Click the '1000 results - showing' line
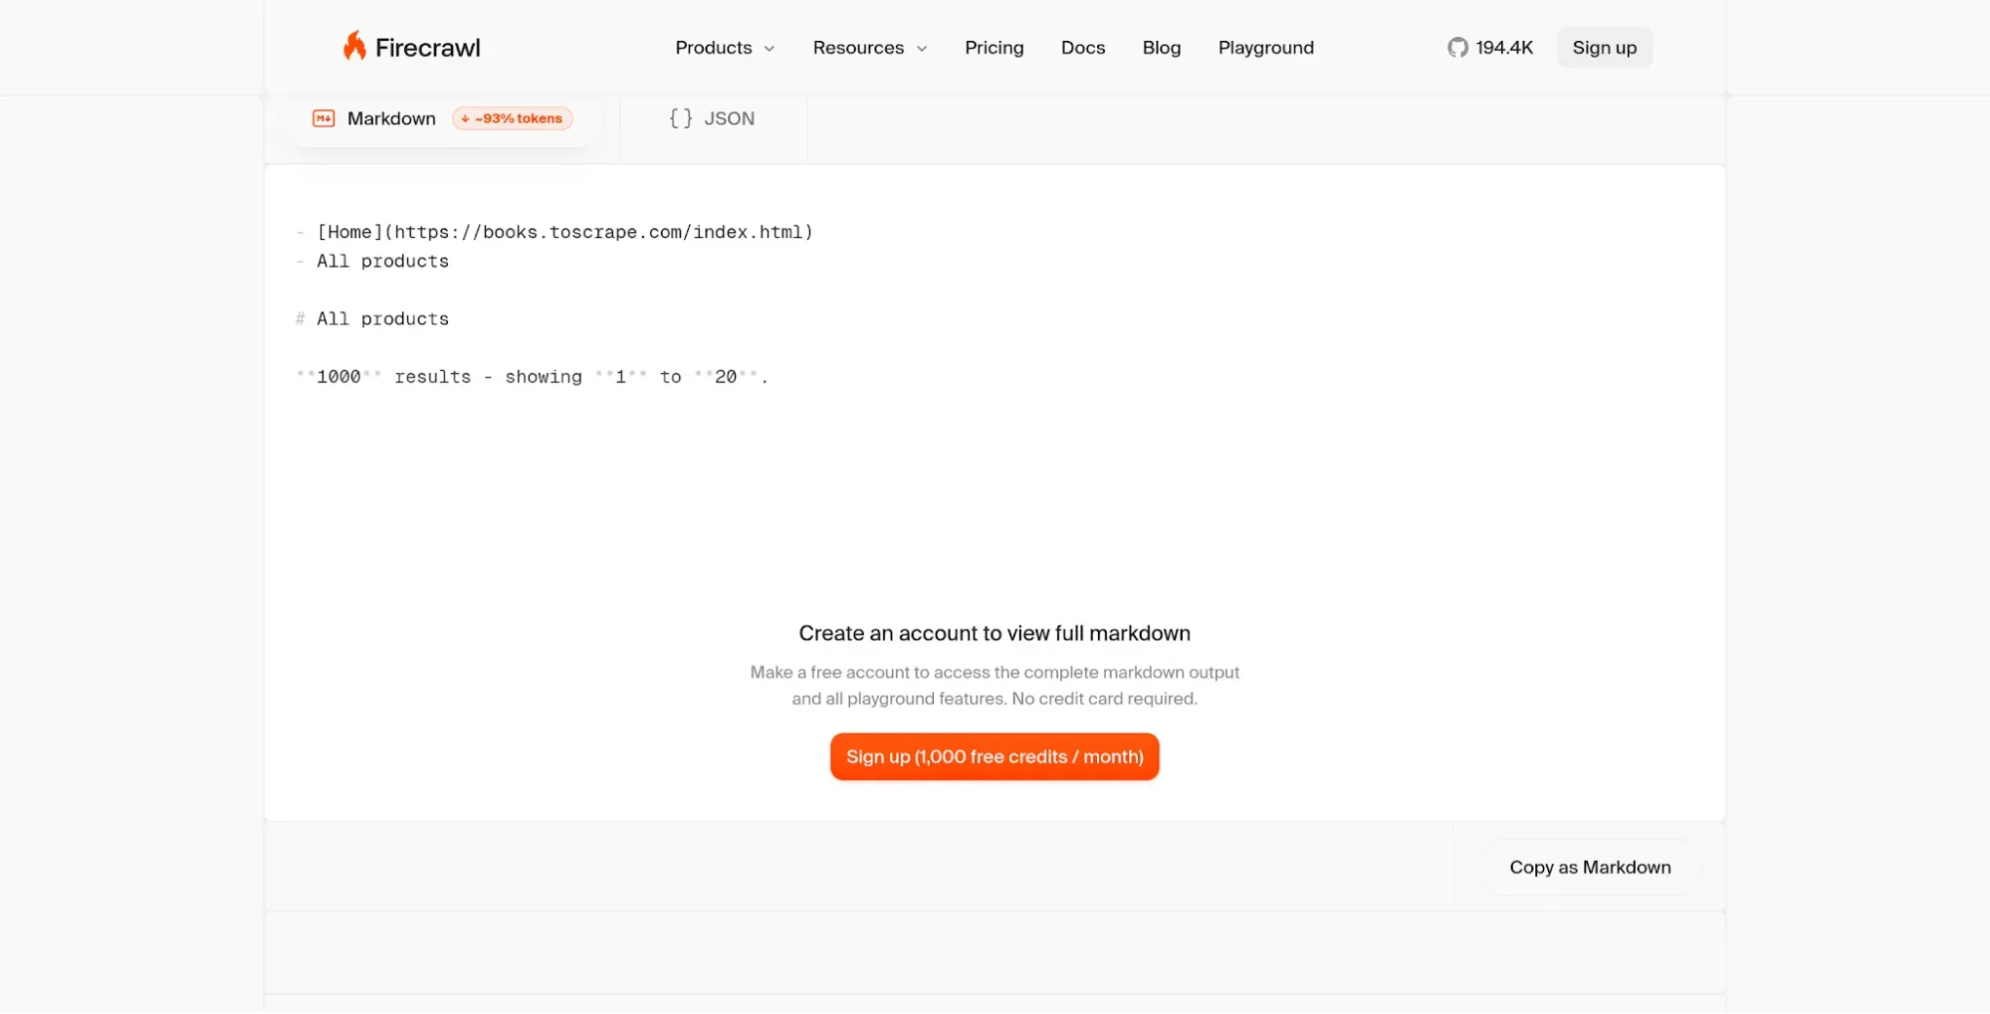The image size is (1990, 1014). tap(533, 376)
